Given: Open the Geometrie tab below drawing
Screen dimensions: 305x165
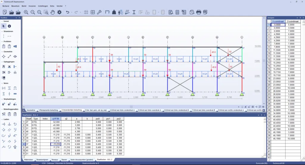Looking at the screenshot, I should [x=31, y=110].
